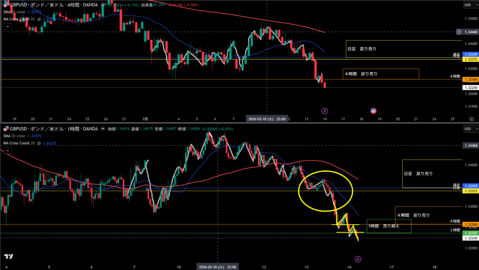Screen dimensions: 479x270
Task: Click the lightning event icon on 4-hour chart
Action: pyautogui.click(x=325, y=111)
